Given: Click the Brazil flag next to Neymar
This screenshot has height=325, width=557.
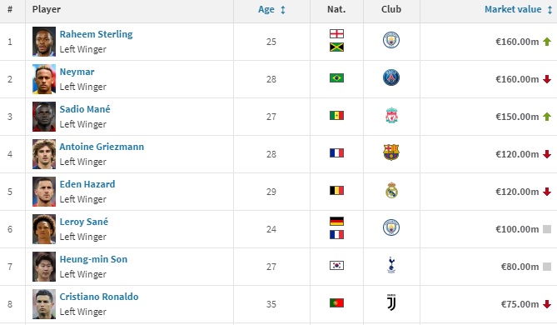Looking at the screenshot, I should click(336, 77).
